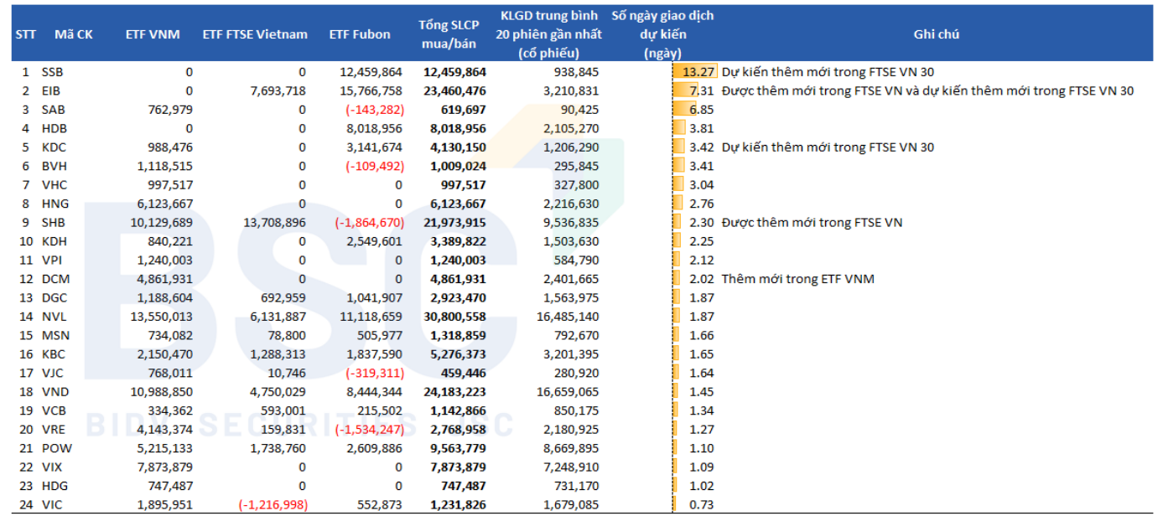Click the NVL ticker cell

click(x=54, y=317)
